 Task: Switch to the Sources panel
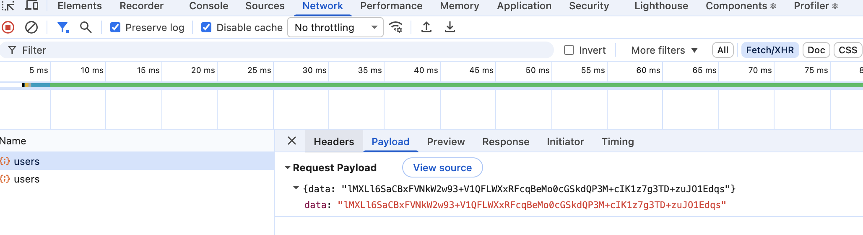(265, 6)
